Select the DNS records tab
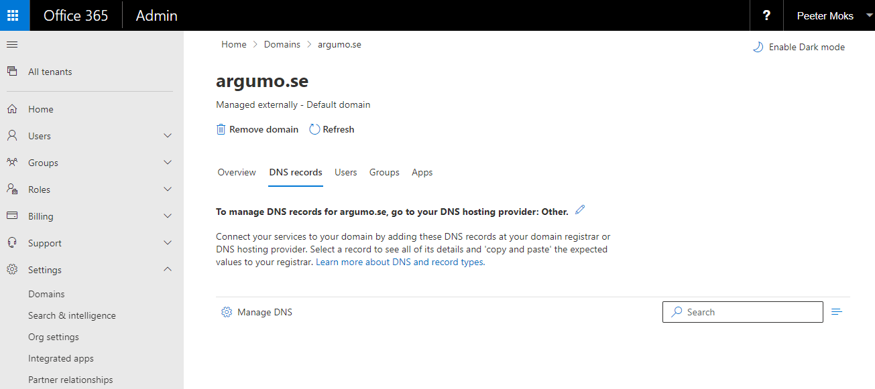Image resolution: width=875 pixels, height=389 pixels. [296, 172]
